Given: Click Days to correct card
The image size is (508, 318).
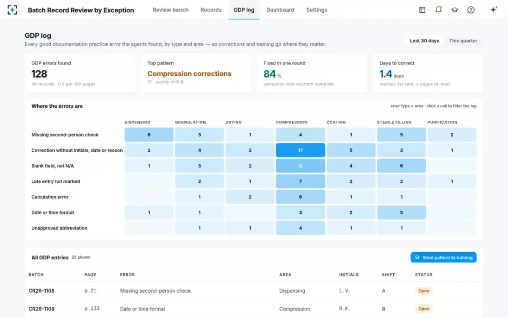Looking at the screenshot, I should 428,73.
